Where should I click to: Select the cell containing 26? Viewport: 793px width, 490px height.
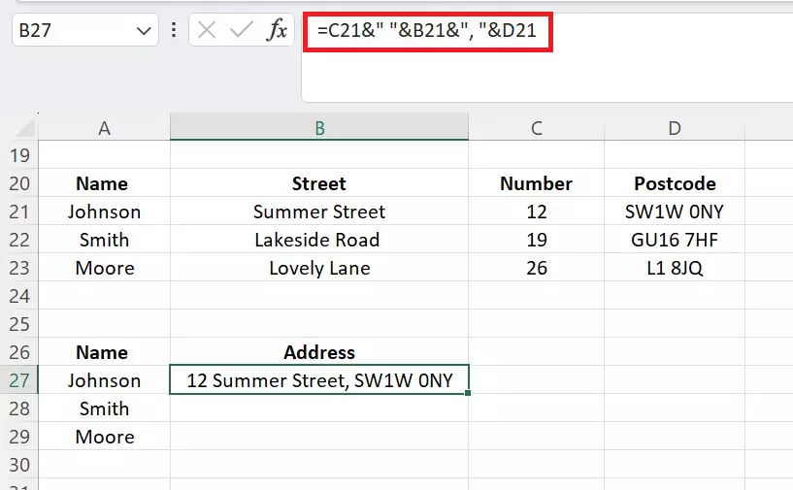pos(536,268)
